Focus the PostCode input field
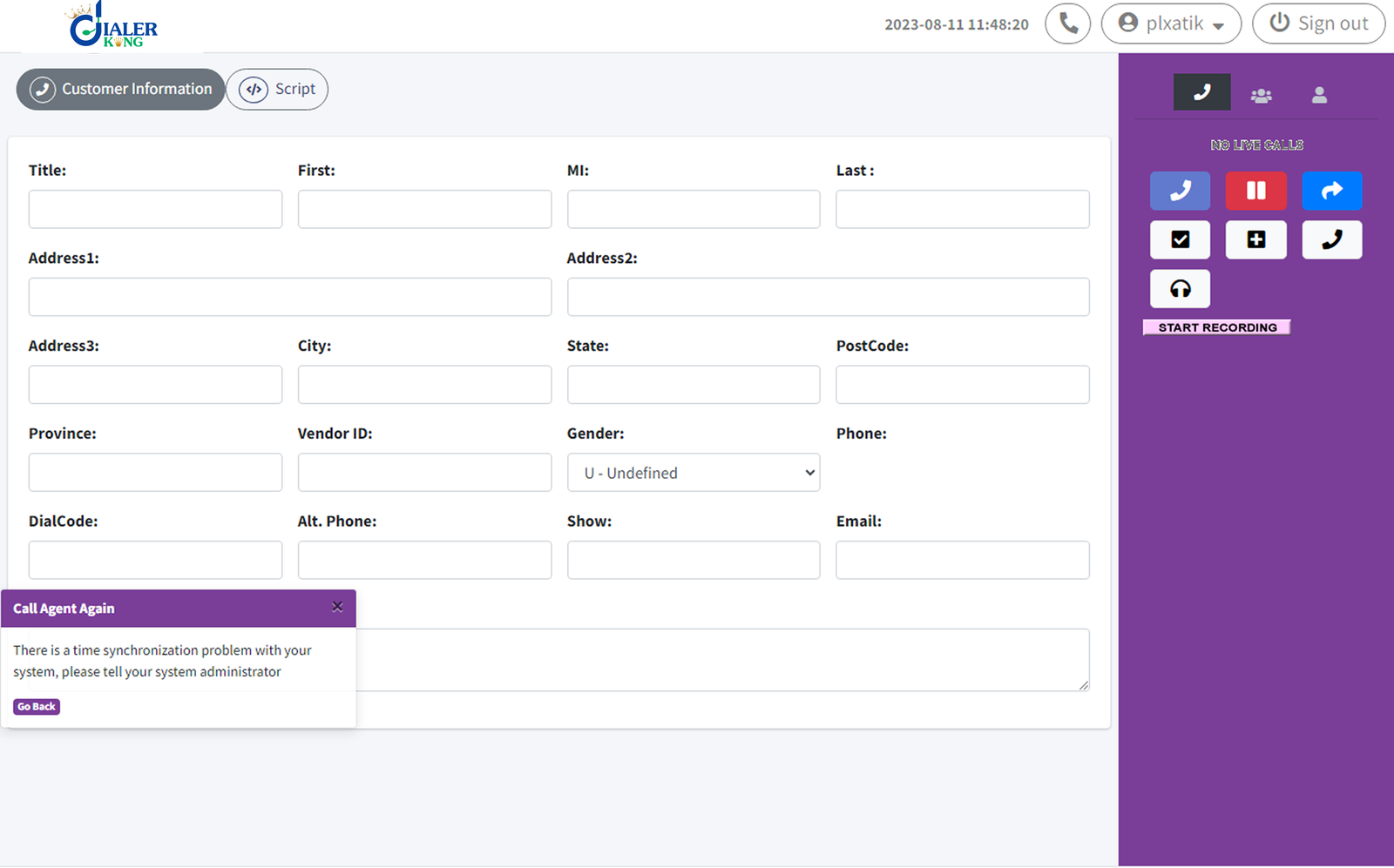The image size is (1394, 868). pyautogui.click(x=963, y=385)
